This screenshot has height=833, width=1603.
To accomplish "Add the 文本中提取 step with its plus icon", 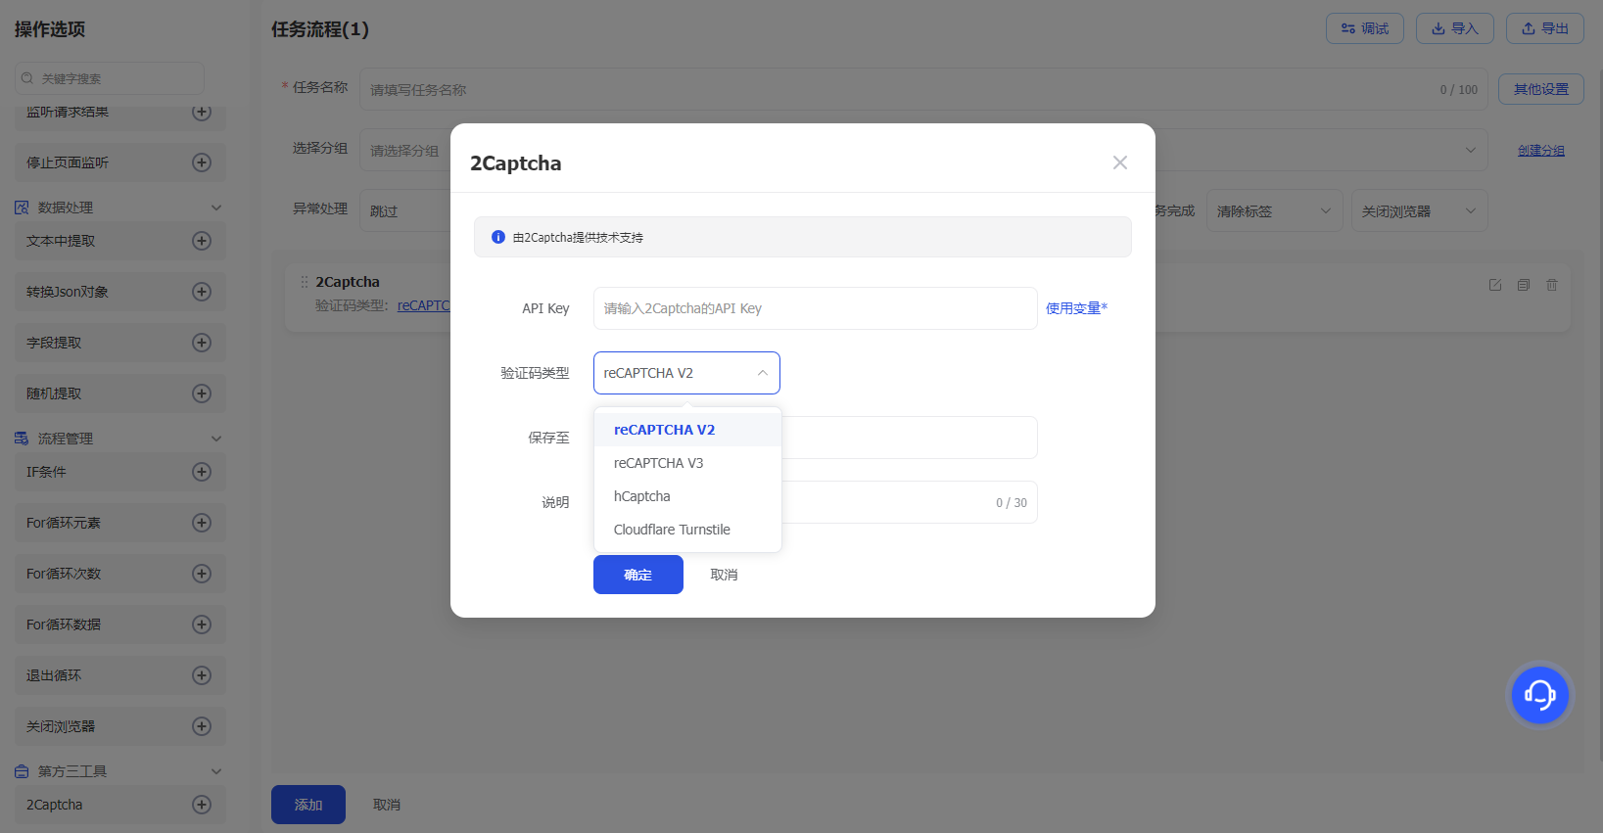I will coord(202,241).
